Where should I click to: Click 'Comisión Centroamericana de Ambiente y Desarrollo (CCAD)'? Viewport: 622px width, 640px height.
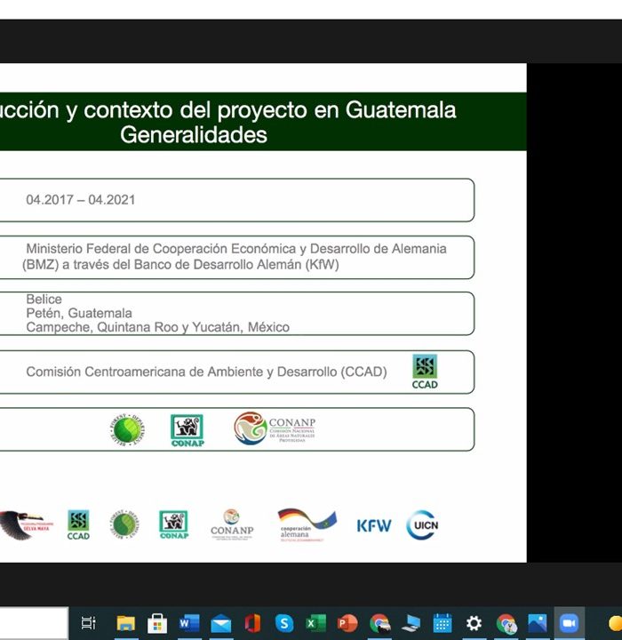(x=206, y=372)
